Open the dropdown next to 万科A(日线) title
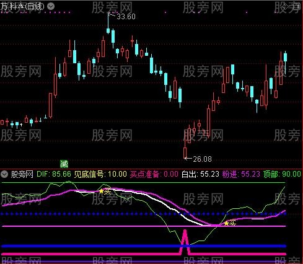This screenshot has width=303, height=264. pos(51,6)
